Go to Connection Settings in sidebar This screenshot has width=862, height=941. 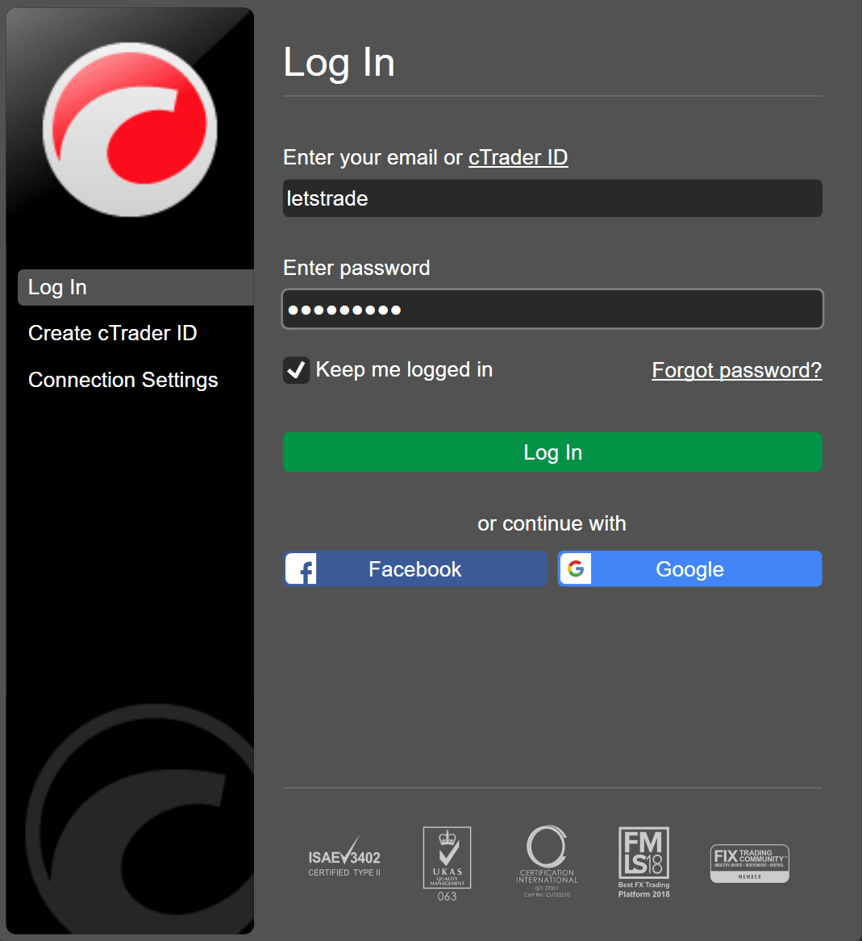click(123, 380)
